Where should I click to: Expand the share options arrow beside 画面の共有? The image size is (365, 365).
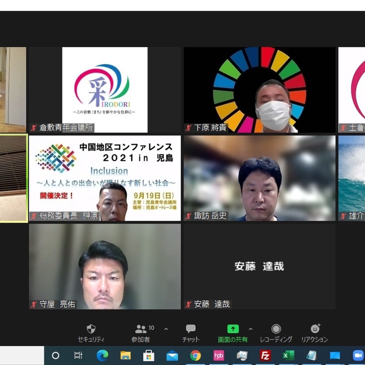click(x=250, y=329)
